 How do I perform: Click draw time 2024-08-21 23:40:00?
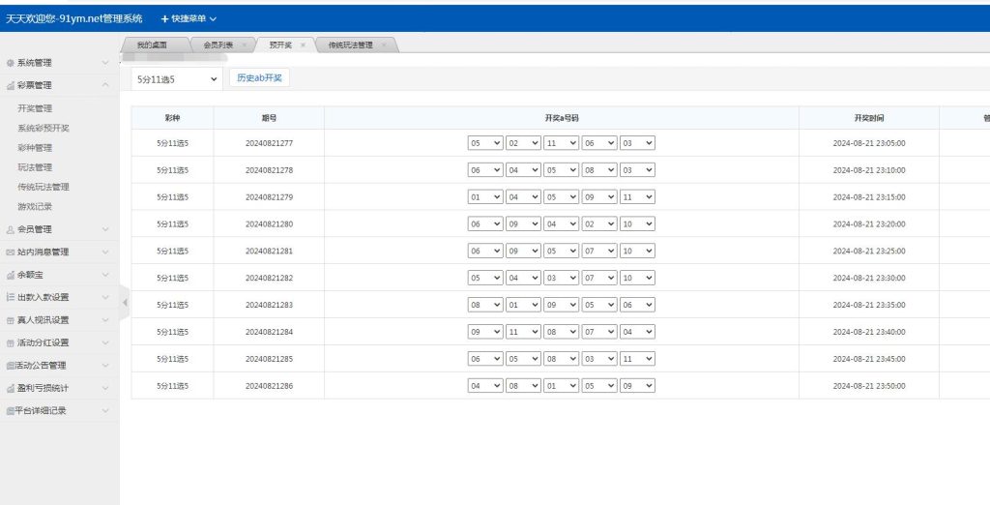coord(869,333)
